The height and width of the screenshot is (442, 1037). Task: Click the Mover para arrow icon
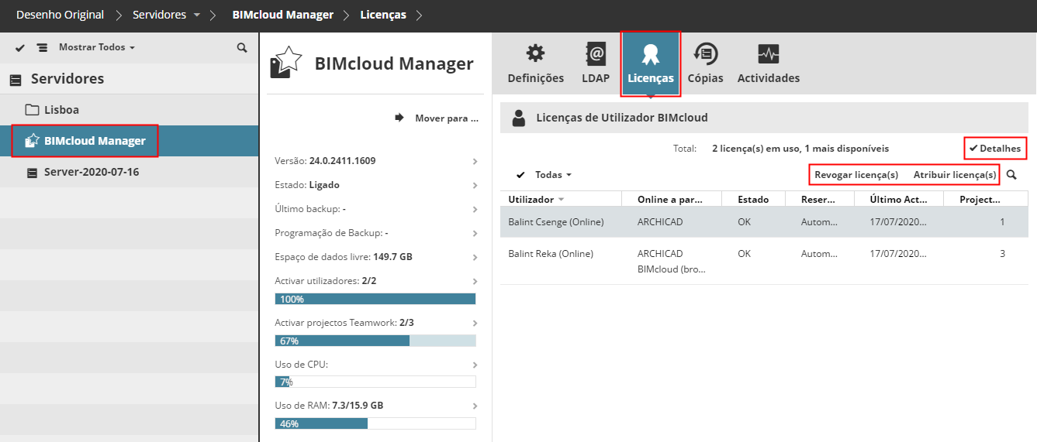coord(400,118)
